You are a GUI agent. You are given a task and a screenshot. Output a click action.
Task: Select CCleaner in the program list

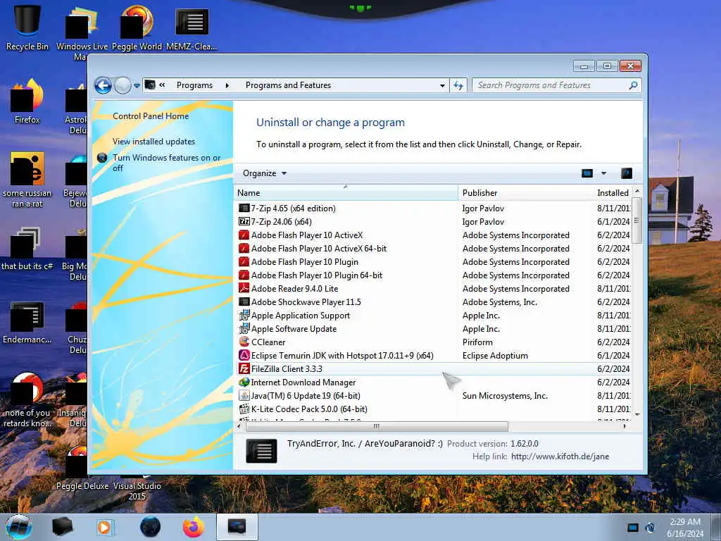point(434,342)
